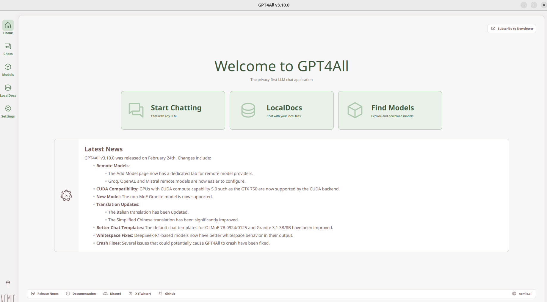Open the X (Twitter) link
The height and width of the screenshot is (302, 547).
140,294
